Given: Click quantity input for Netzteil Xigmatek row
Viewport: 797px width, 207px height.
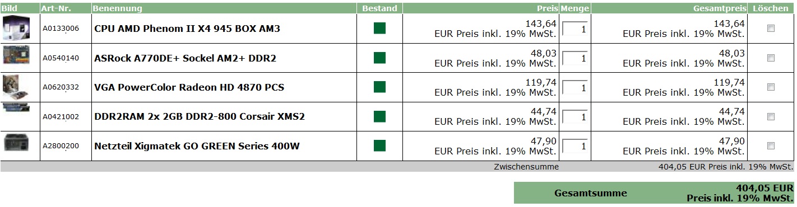Looking at the screenshot, I should click(575, 145).
